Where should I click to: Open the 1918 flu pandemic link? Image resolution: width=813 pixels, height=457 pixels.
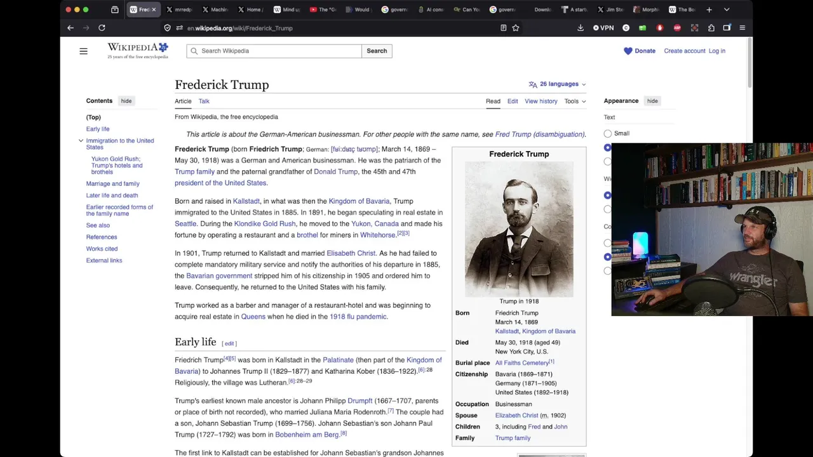(x=358, y=316)
